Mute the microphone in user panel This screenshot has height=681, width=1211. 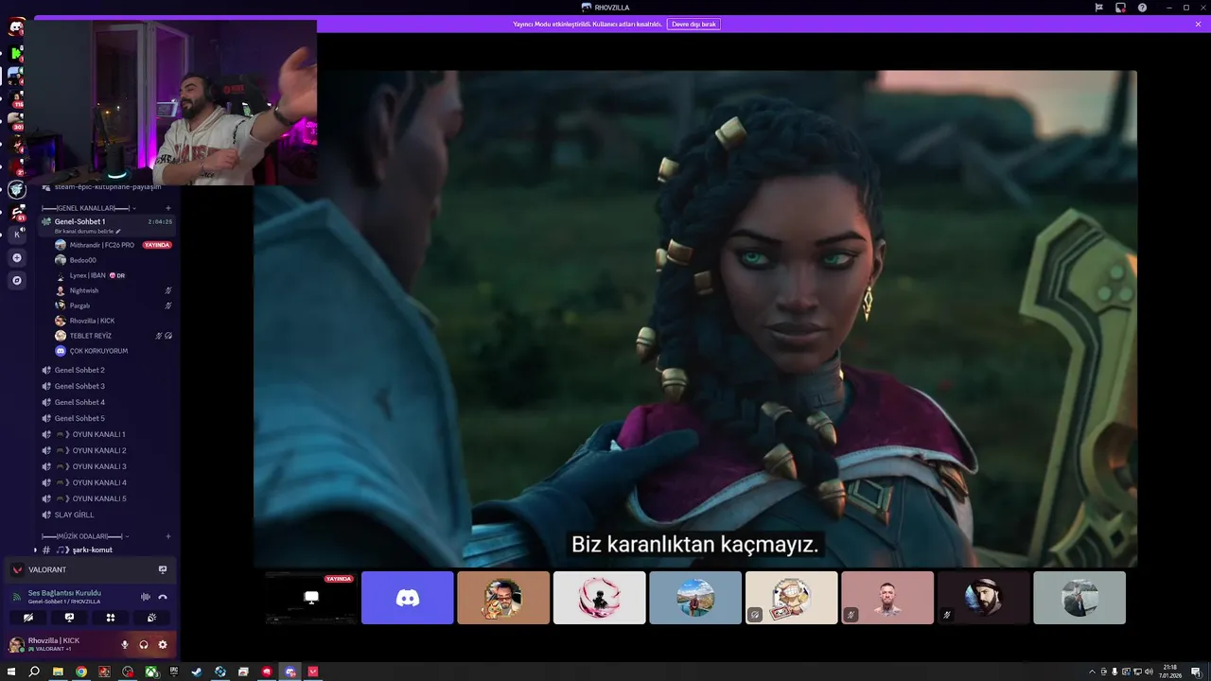(124, 644)
